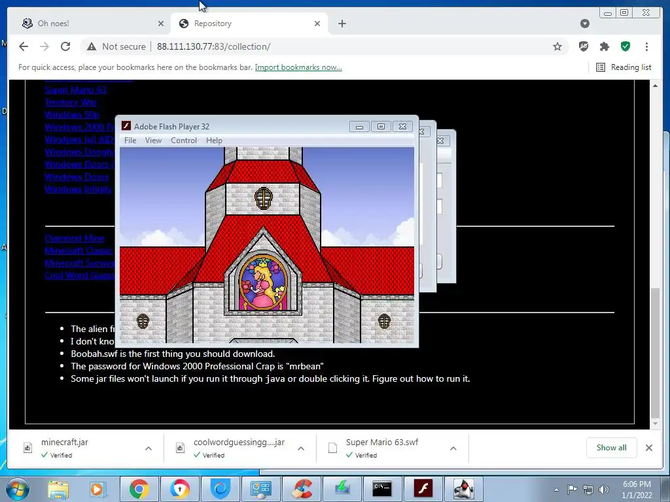Open the Help menu in Flash Player
670x502 pixels.
click(x=214, y=141)
